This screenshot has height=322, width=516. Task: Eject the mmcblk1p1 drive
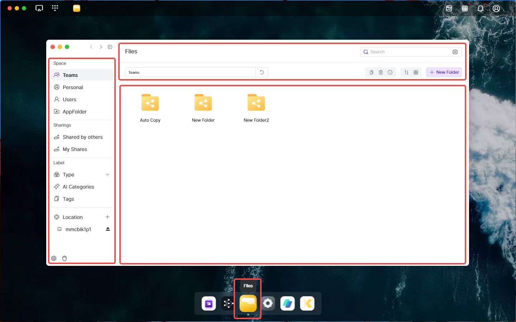coord(108,229)
